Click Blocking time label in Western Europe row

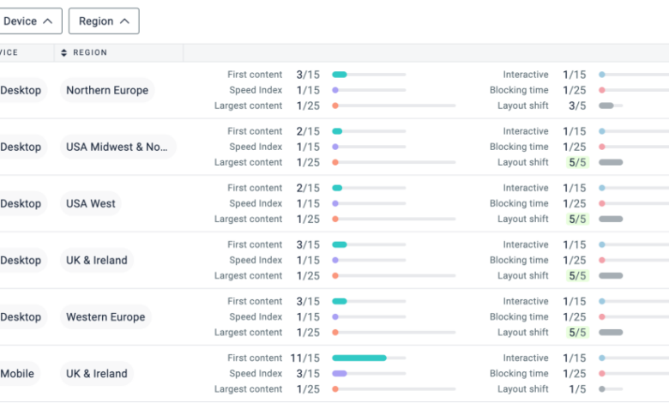(519, 317)
